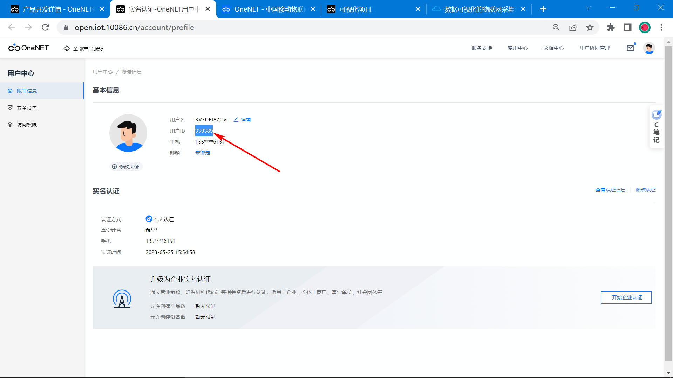This screenshot has height=378, width=673.
Task: Click the OneNET logo
Action: 28,48
